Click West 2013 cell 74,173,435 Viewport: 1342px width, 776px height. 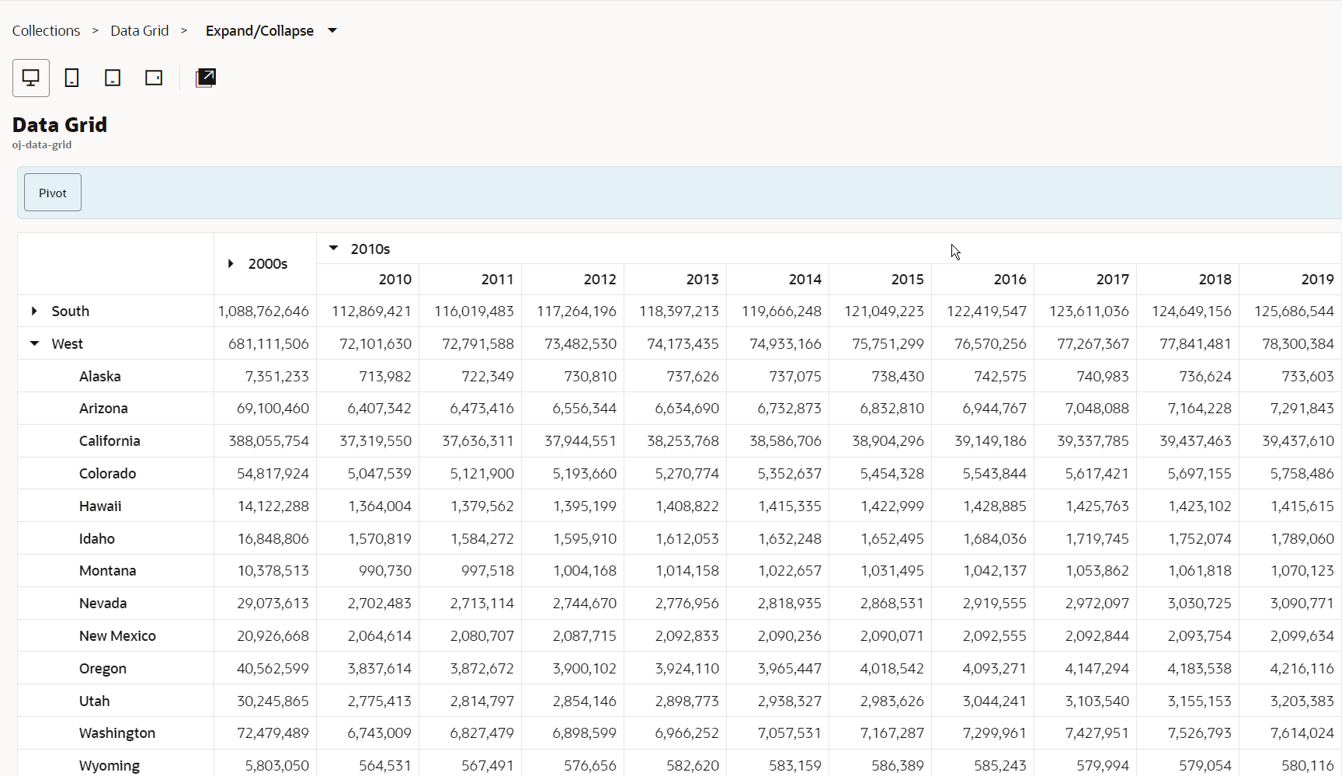[x=676, y=343]
